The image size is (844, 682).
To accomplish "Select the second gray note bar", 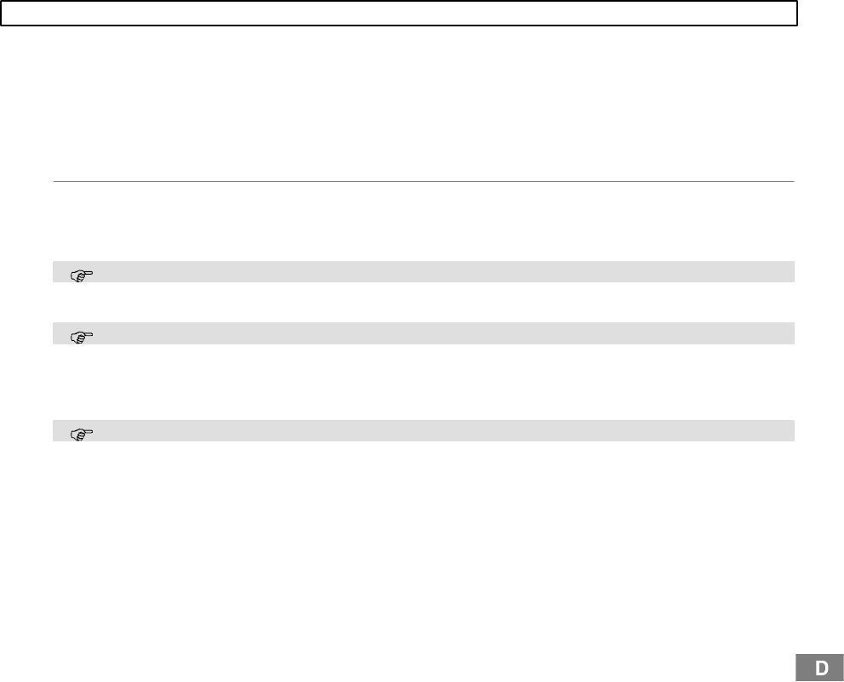I will (x=424, y=333).
